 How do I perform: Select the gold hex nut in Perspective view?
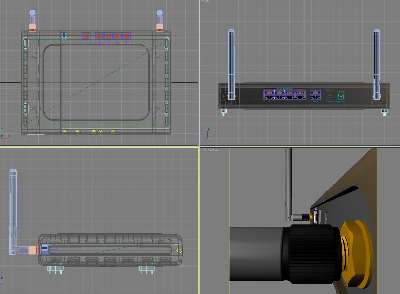[357, 255]
